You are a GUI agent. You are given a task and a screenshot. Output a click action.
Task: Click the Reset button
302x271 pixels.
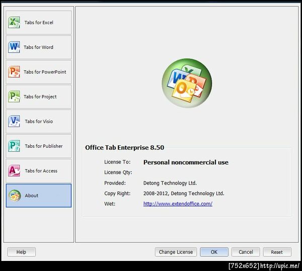coord(277,252)
